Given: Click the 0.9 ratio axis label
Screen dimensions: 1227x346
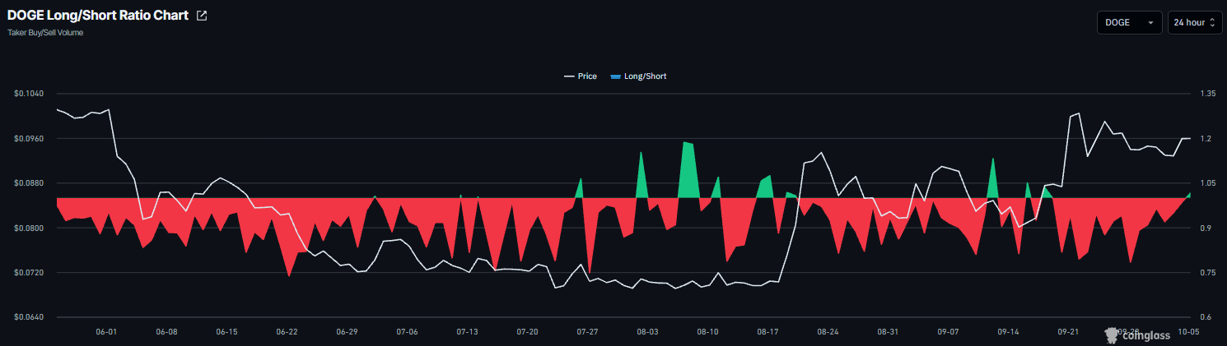Looking at the screenshot, I should point(1206,228).
